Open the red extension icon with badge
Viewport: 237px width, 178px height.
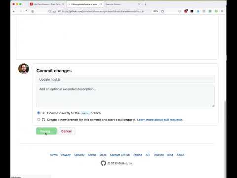[x=186, y=11]
